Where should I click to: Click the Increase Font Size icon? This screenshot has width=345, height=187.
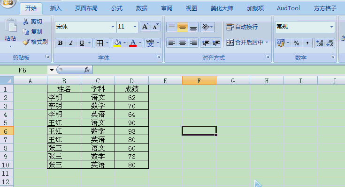click(x=145, y=27)
